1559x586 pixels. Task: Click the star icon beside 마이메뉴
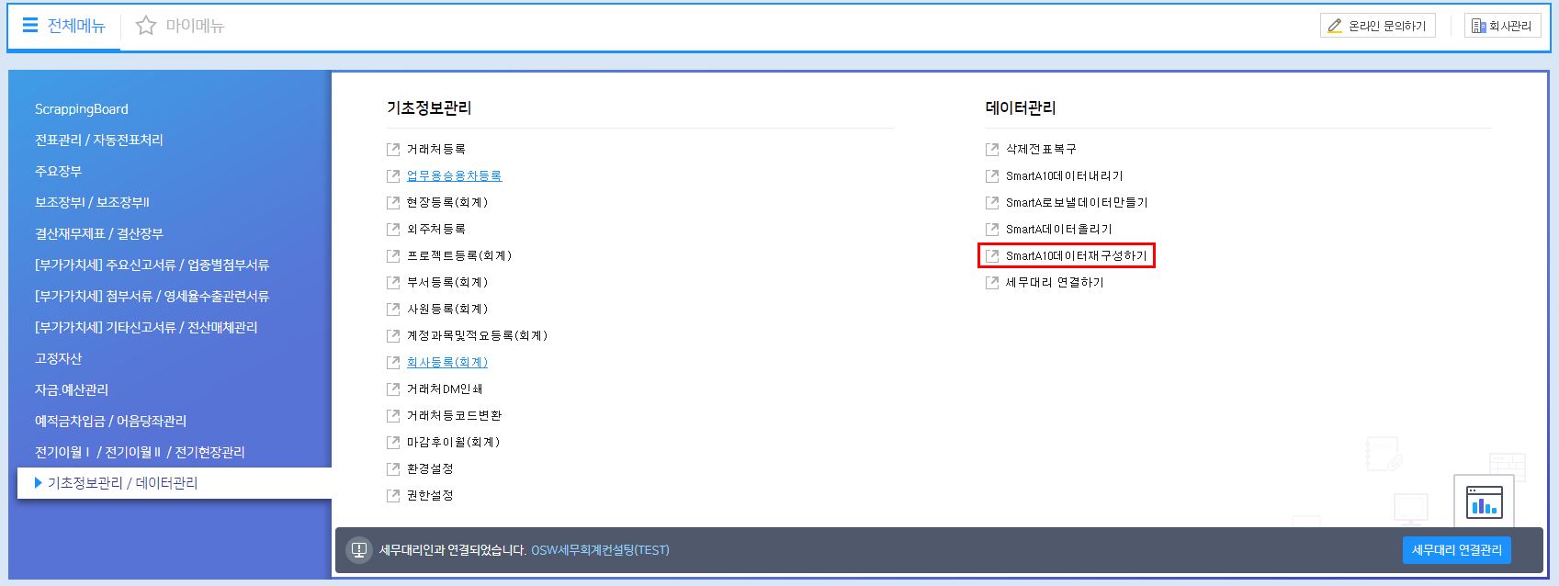click(145, 26)
